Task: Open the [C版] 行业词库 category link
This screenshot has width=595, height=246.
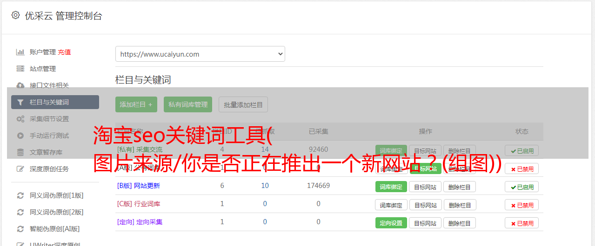Action: (x=139, y=204)
